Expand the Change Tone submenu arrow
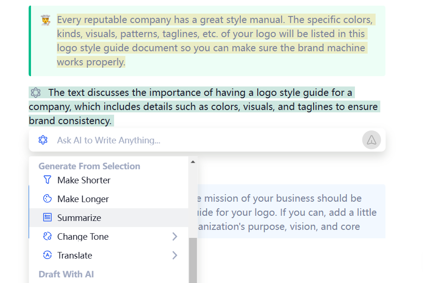 [175, 236]
